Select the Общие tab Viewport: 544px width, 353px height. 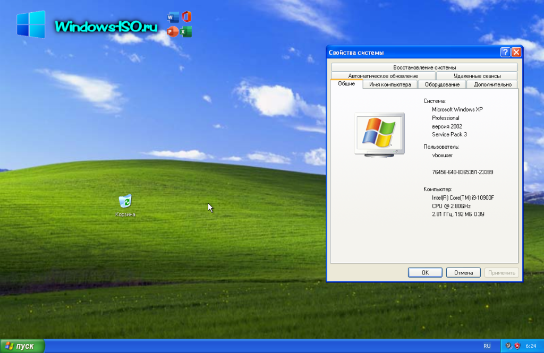coord(346,83)
